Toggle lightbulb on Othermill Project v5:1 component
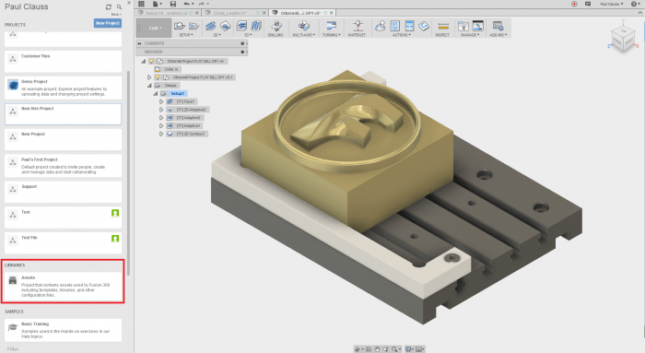Viewport: 645px width, 353px height. [158, 76]
